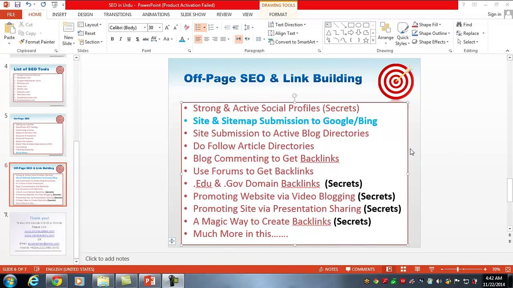Select slide 4 List of SEO Tools thumbnail

click(x=38, y=85)
